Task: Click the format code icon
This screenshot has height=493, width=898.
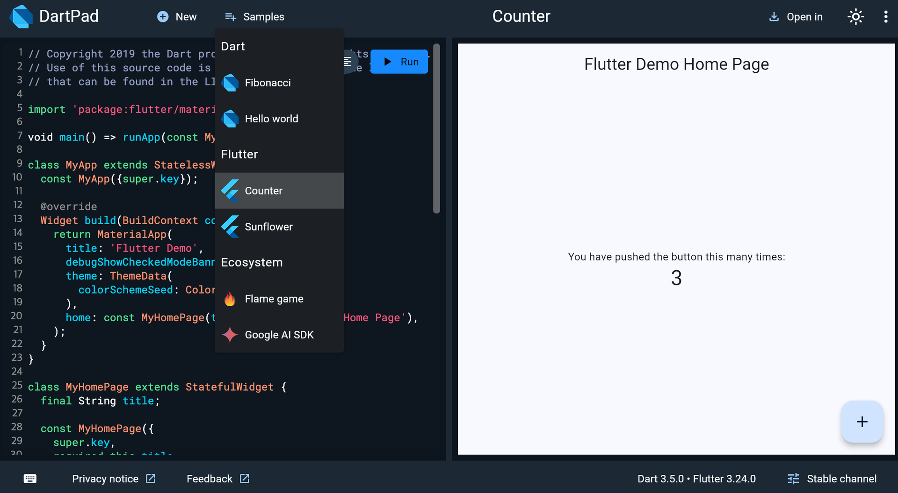Action: pyautogui.click(x=348, y=62)
